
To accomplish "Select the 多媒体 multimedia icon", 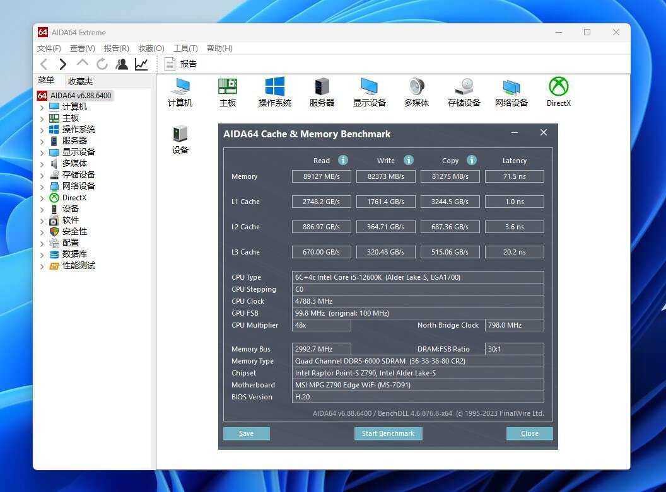I will pos(416,91).
